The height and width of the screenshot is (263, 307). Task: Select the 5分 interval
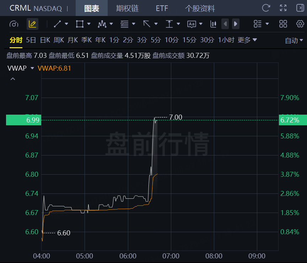click(156, 40)
